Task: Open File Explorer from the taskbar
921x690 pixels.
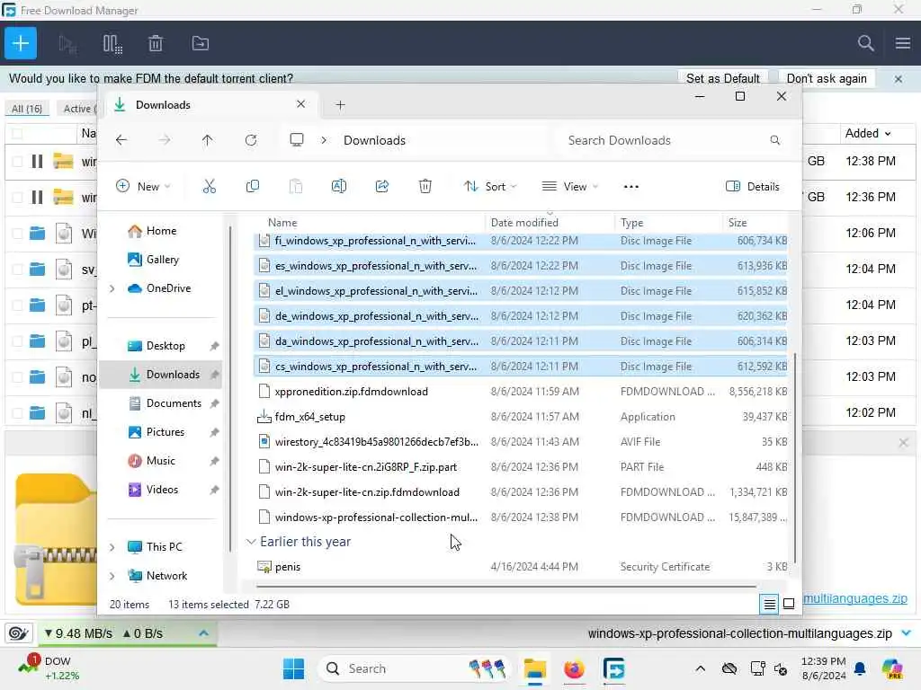Action: point(534,668)
